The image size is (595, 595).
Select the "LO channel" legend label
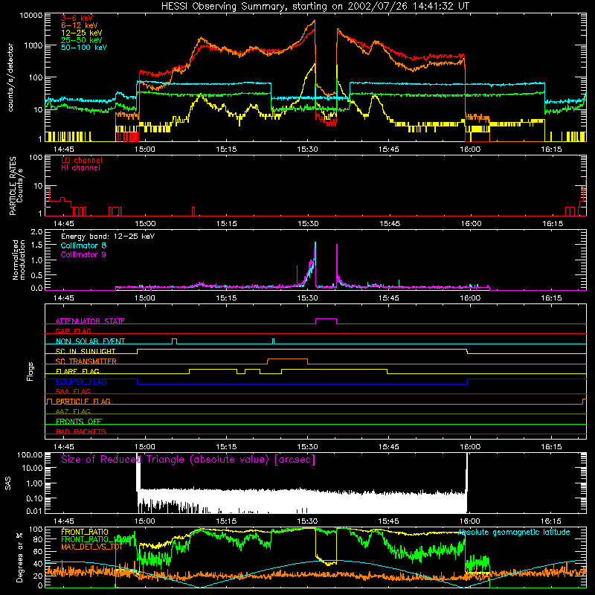tap(82, 160)
